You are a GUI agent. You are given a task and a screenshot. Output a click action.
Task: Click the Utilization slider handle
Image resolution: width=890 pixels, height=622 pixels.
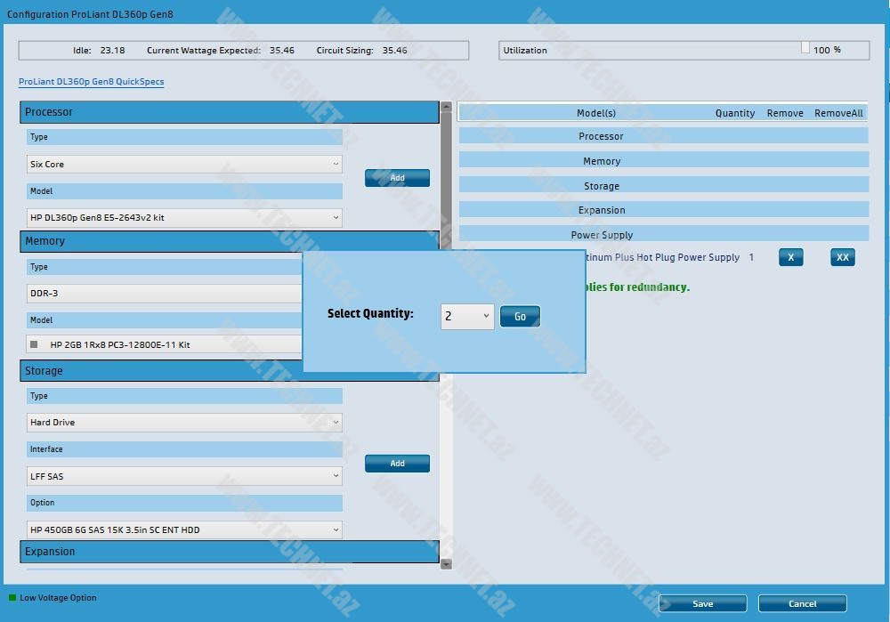[x=805, y=48]
